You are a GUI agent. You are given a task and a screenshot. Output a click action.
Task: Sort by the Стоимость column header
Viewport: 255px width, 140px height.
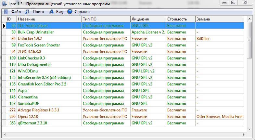pyautogui.click(x=181, y=19)
